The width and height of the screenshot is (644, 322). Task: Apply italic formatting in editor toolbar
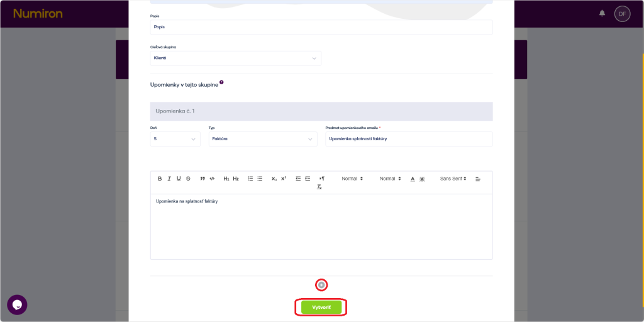click(x=169, y=179)
